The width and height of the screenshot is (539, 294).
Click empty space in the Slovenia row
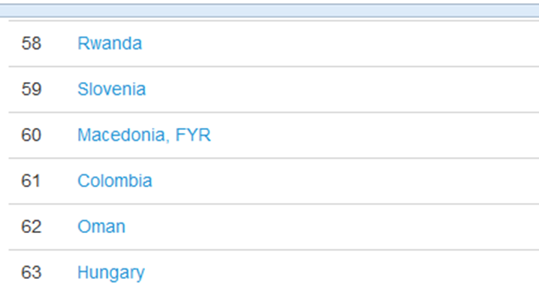[341, 89]
